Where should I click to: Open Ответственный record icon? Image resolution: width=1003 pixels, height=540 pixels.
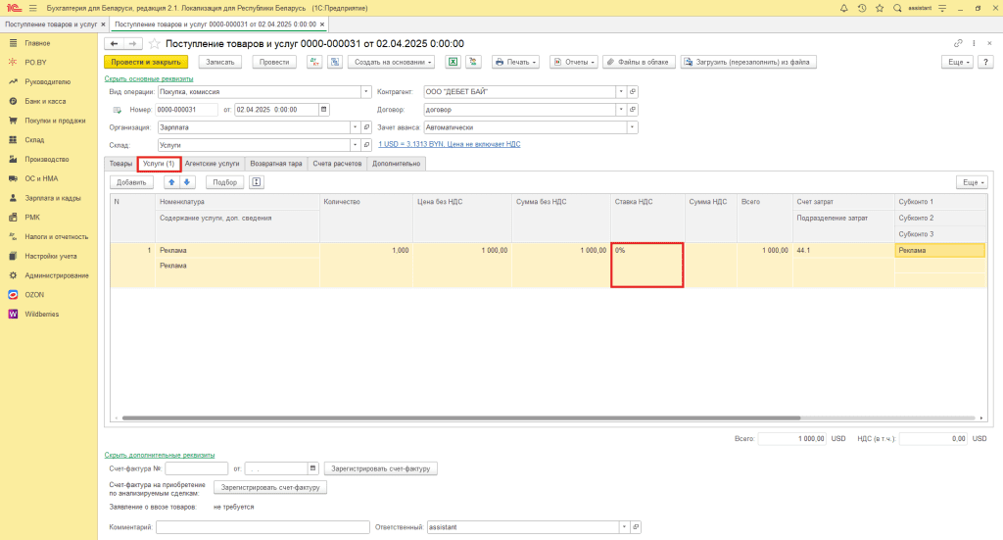coord(636,527)
